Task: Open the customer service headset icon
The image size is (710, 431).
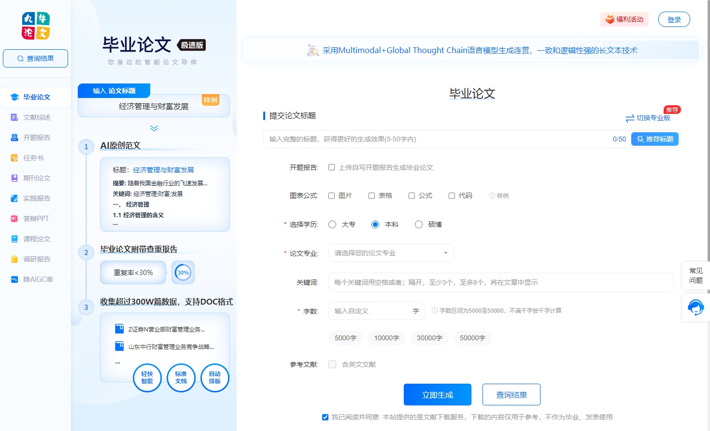Action: coord(696,307)
